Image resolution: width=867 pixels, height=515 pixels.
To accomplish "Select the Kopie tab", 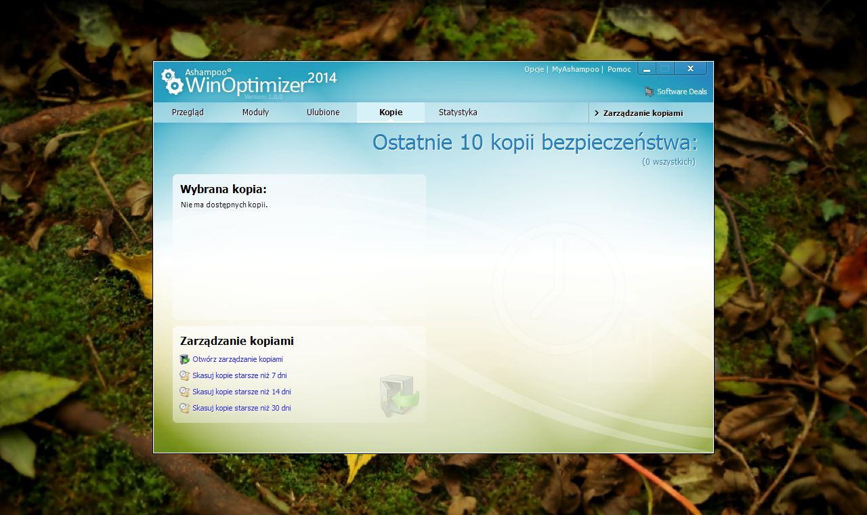I will click(x=391, y=112).
